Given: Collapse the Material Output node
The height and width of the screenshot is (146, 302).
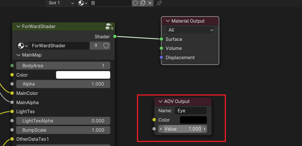Looking at the screenshot, I should pyautogui.click(x=167, y=21).
